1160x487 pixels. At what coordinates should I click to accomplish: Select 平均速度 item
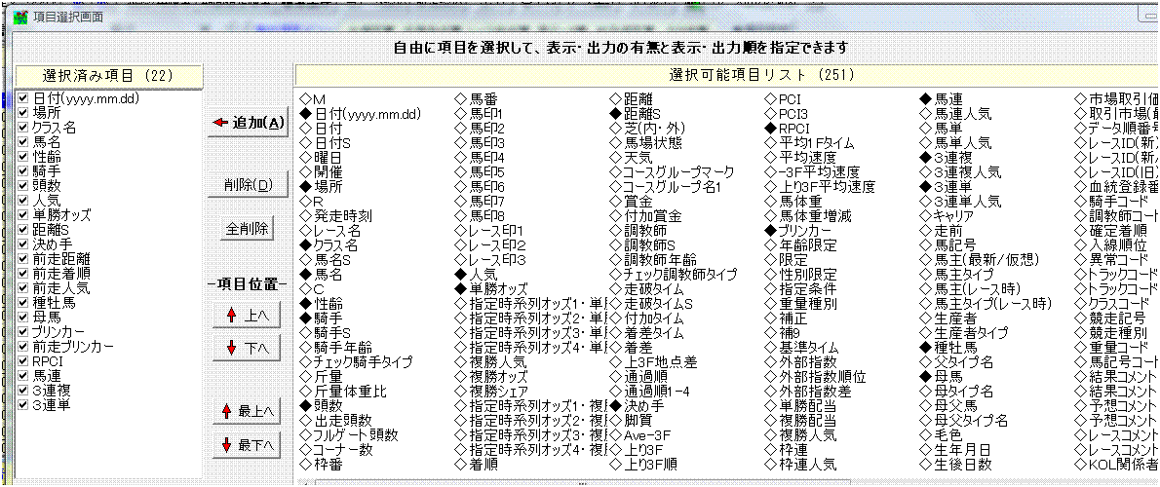pyautogui.click(x=800, y=158)
